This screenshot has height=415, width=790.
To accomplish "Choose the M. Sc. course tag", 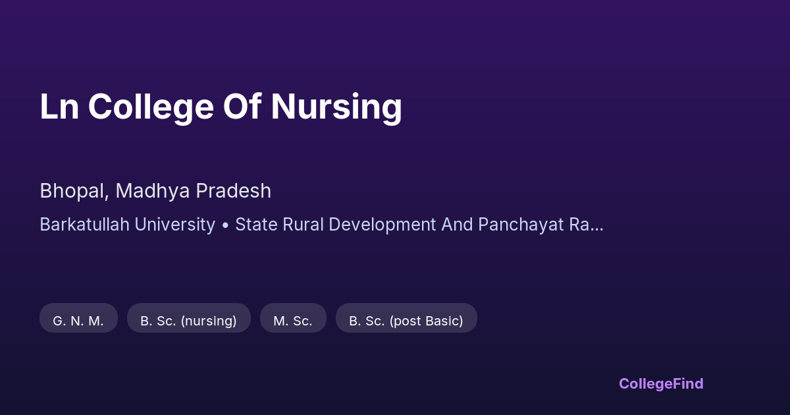I will click(x=293, y=321).
